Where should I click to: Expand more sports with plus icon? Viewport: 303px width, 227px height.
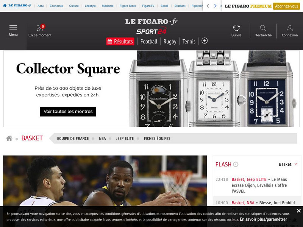click(205, 41)
